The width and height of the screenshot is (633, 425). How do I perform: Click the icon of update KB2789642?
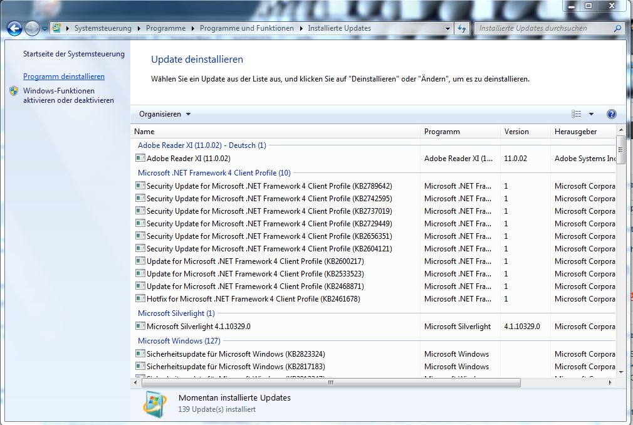tap(140, 186)
